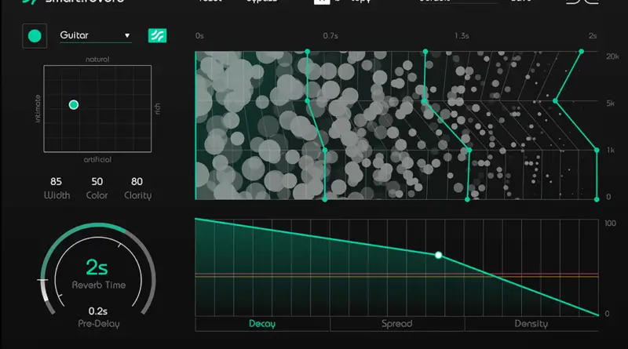Screen dimensions: 628x349
Task: Click the 1k frequency axis label
Action: [611, 150]
